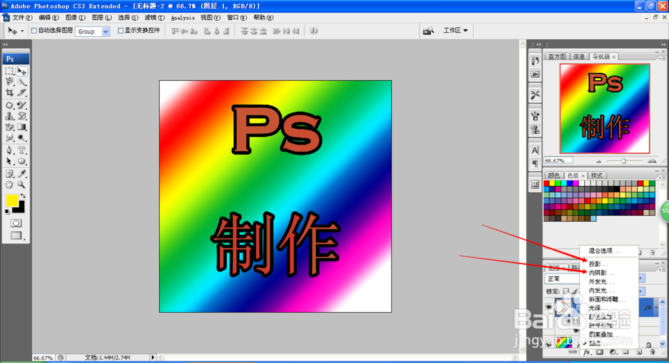The width and height of the screenshot is (669, 363).
Task: Select the Hand tool
Action: point(9,185)
